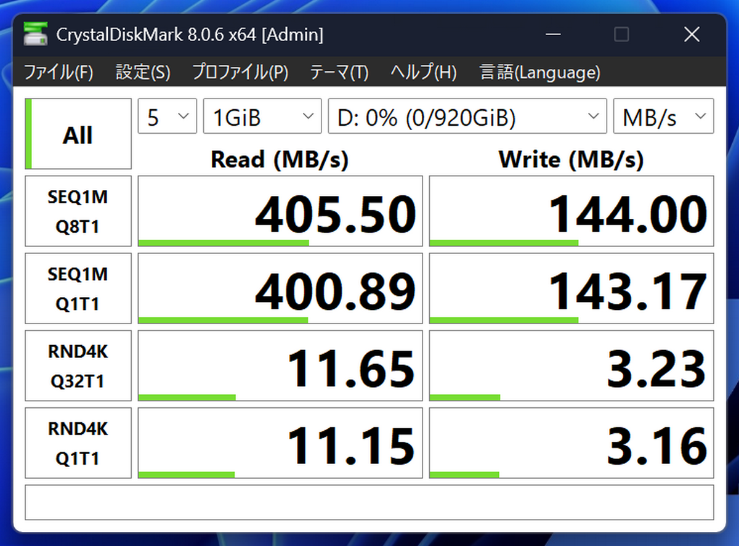Open the プロファイル(P) menu
The width and height of the screenshot is (739, 546).
(240, 73)
